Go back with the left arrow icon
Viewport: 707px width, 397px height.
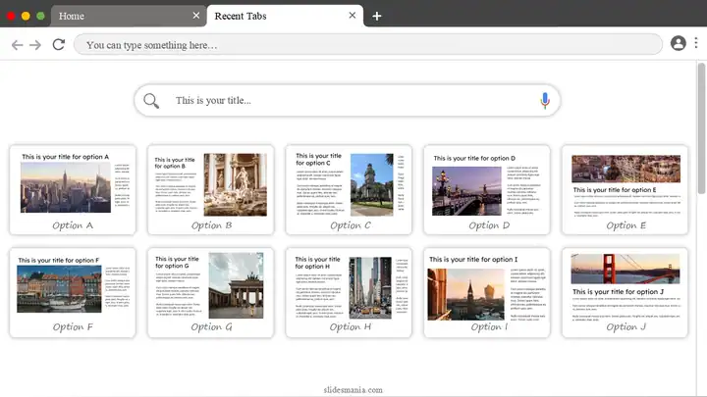[x=17, y=45]
